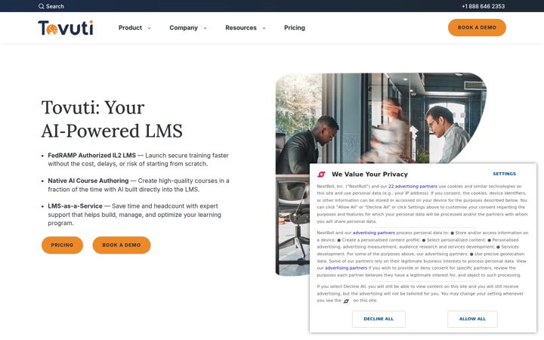Go to the Pricing nav item
Image resolution: width=544 pixels, height=340 pixels.
coord(295,28)
